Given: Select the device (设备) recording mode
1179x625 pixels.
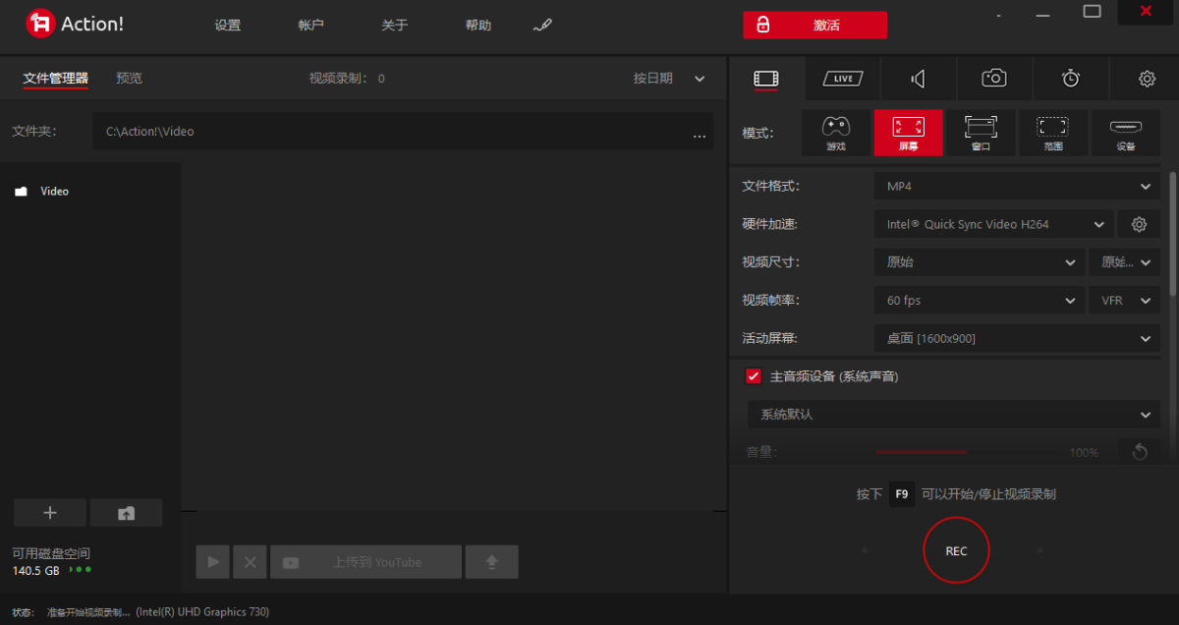Looking at the screenshot, I should pos(1126,133).
